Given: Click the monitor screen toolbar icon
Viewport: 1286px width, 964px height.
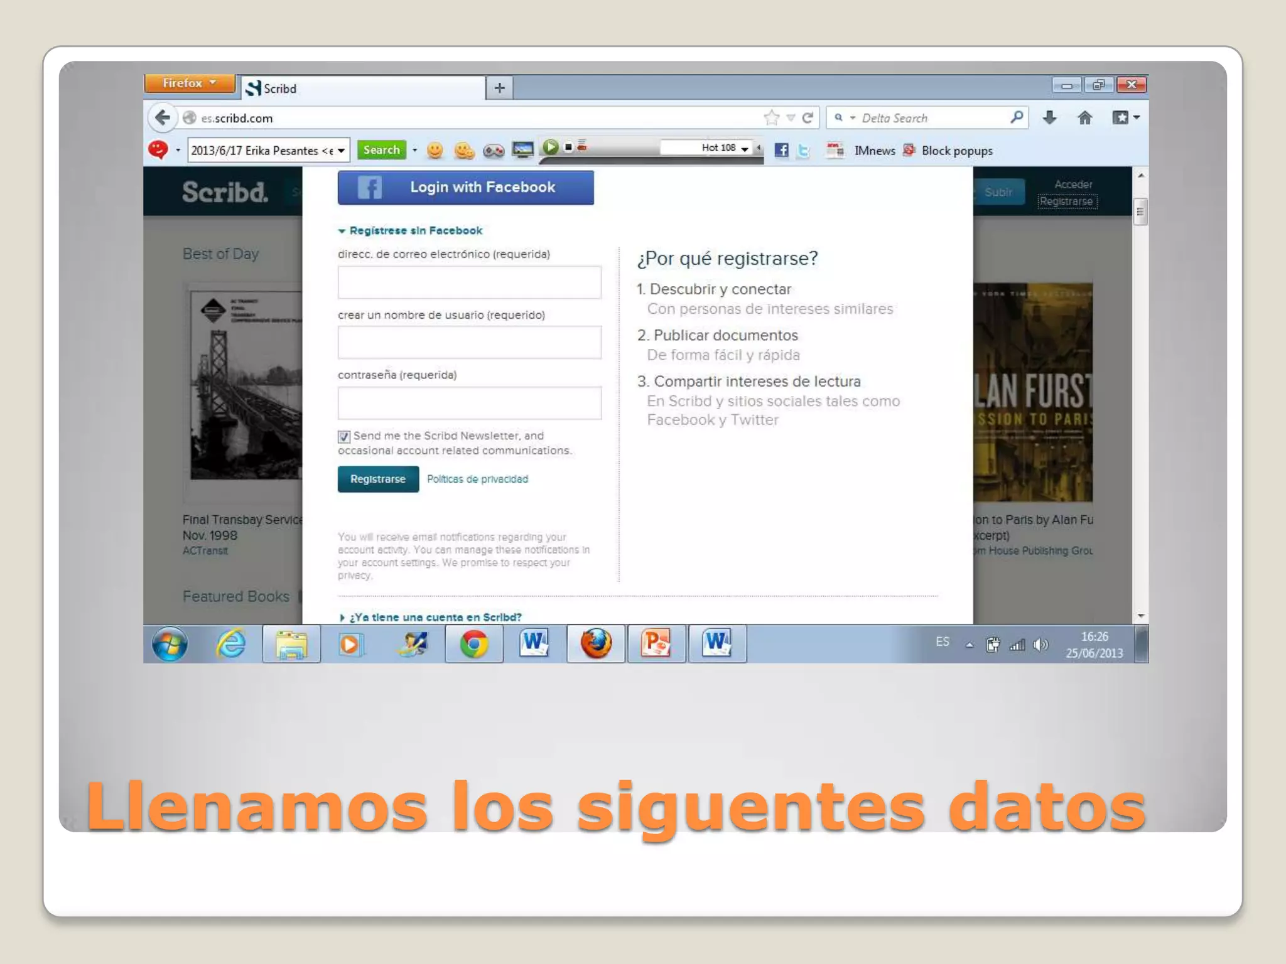Looking at the screenshot, I should click(x=522, y=150).
